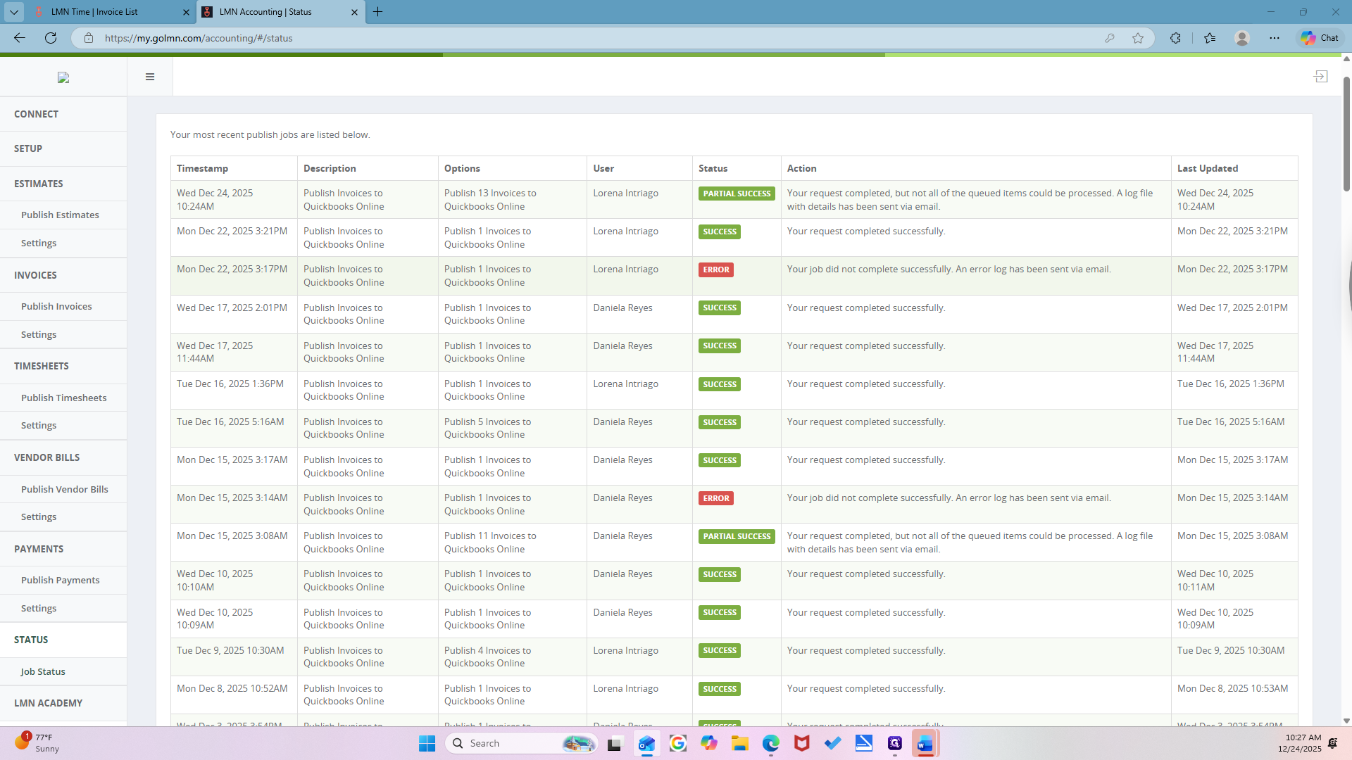The image size is (1352, 760).
Task: Open Microsoft Edge from the taskbar
Action: click(771, 743)
